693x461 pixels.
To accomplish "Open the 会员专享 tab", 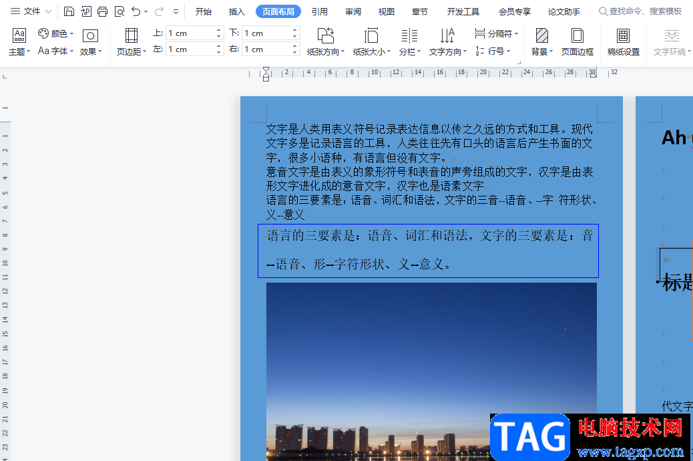I will pyautogui.click(x=515, y=12).
